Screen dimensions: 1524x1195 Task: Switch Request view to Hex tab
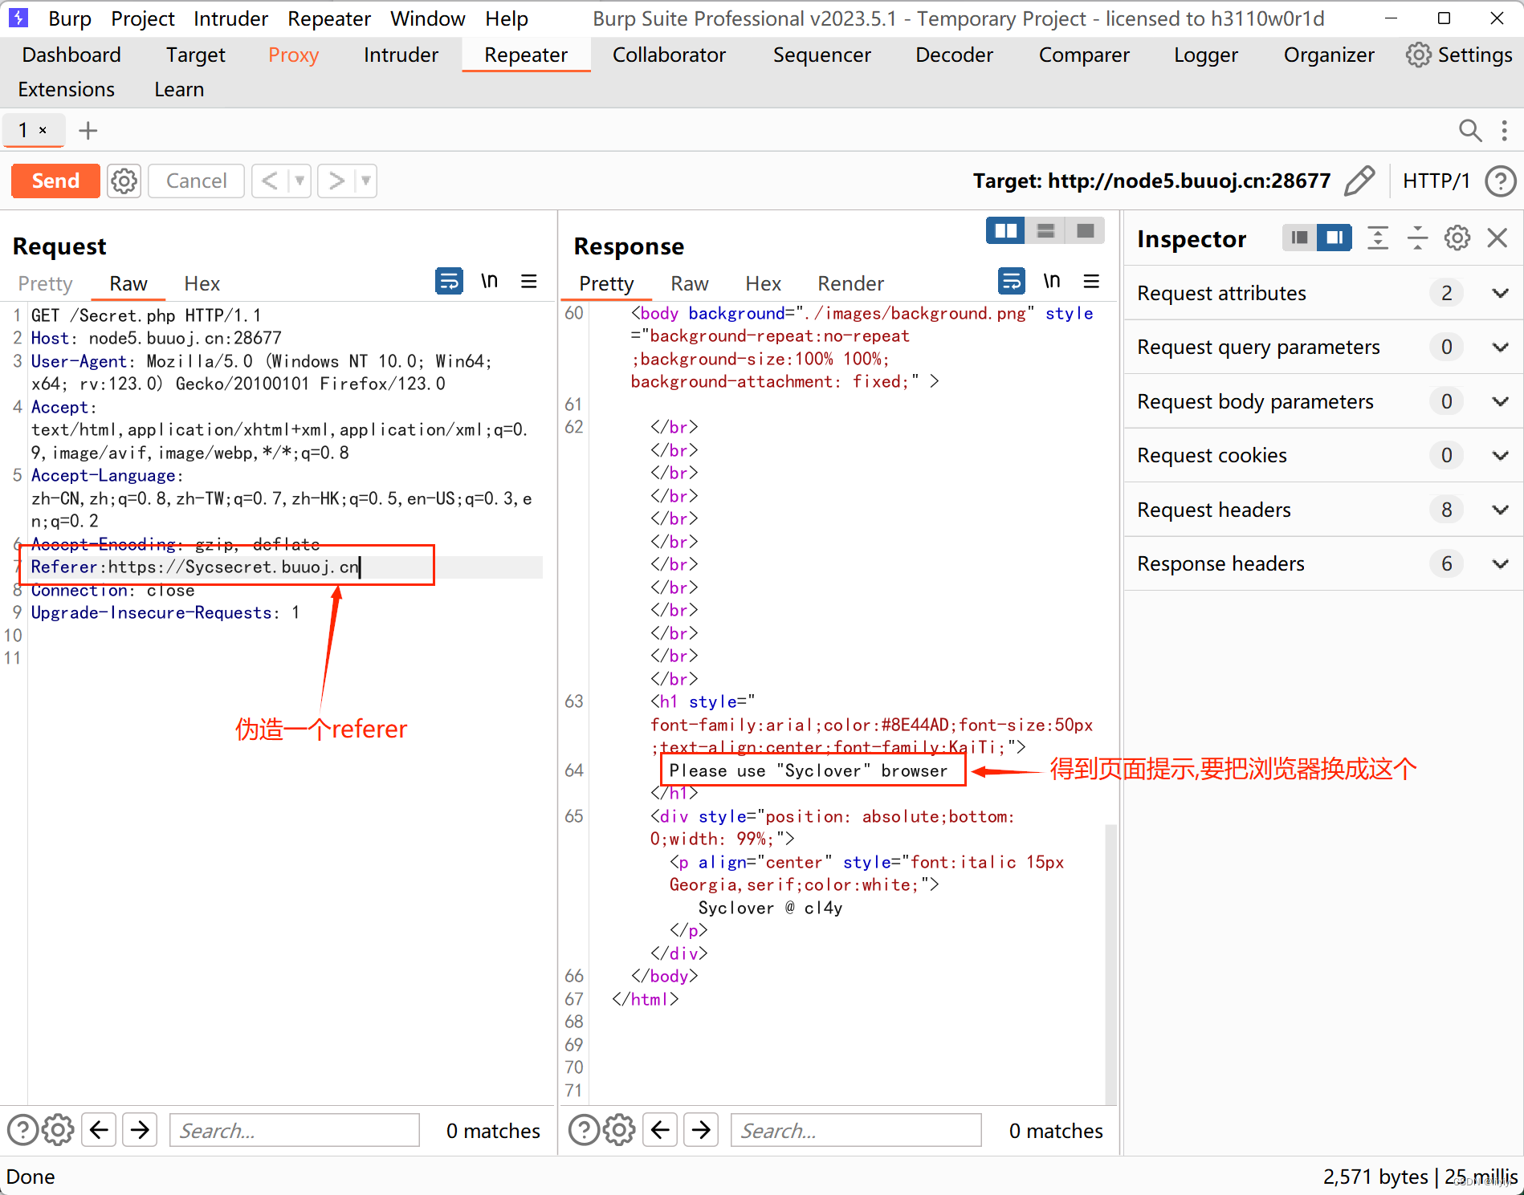pyautogui.click(x=202, y=283)
